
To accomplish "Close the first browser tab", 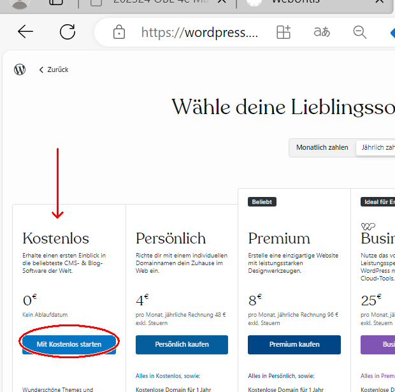I will (x=222, y=2).
